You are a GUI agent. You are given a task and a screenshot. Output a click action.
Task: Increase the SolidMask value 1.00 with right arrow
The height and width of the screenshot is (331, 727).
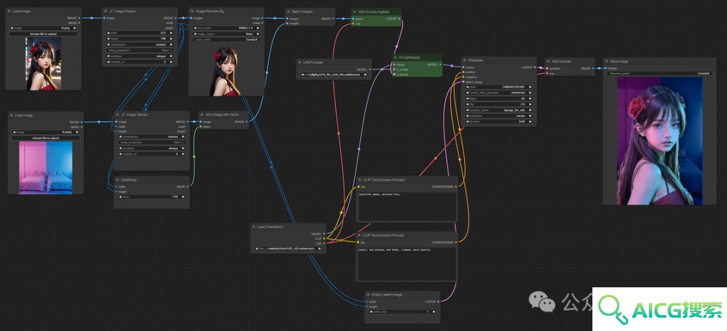(184, 196)
